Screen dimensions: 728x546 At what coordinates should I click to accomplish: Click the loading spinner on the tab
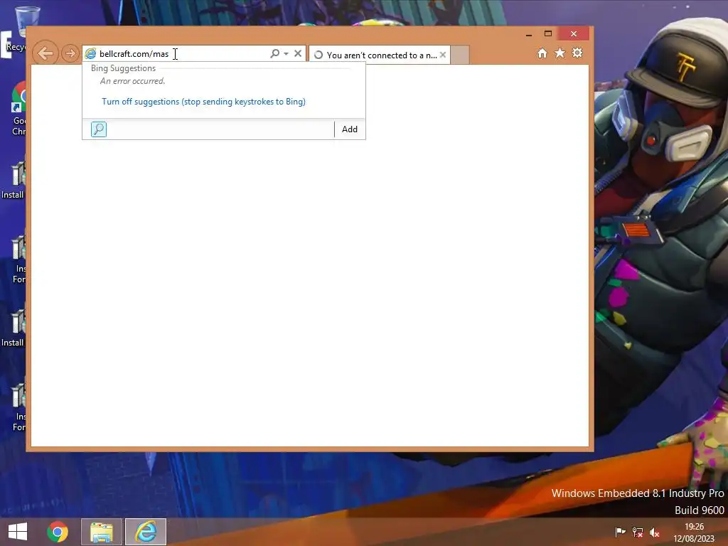318,55
